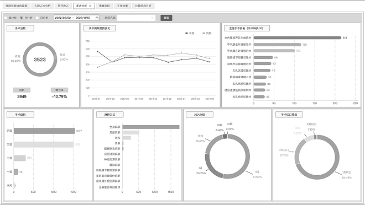Switch to the 住院业务综合监督 tab
This screenshot has width=365, height=205.
tap(16, 6)
